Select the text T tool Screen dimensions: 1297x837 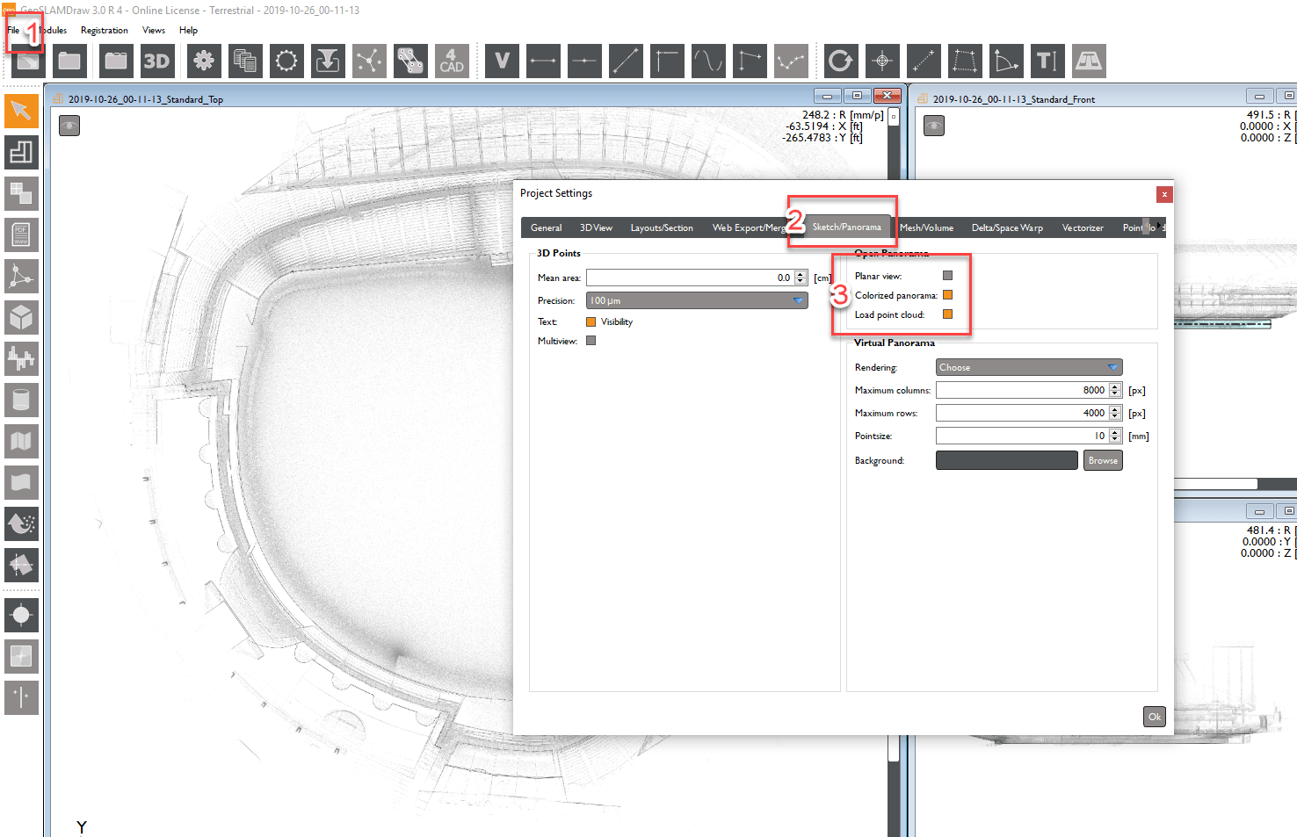(1047, 61)
